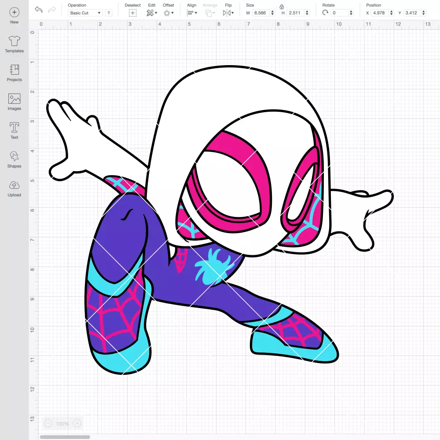This screenshot has height=440, width=440.
Task: Click the 100% zoom level label
Action: 62,423
